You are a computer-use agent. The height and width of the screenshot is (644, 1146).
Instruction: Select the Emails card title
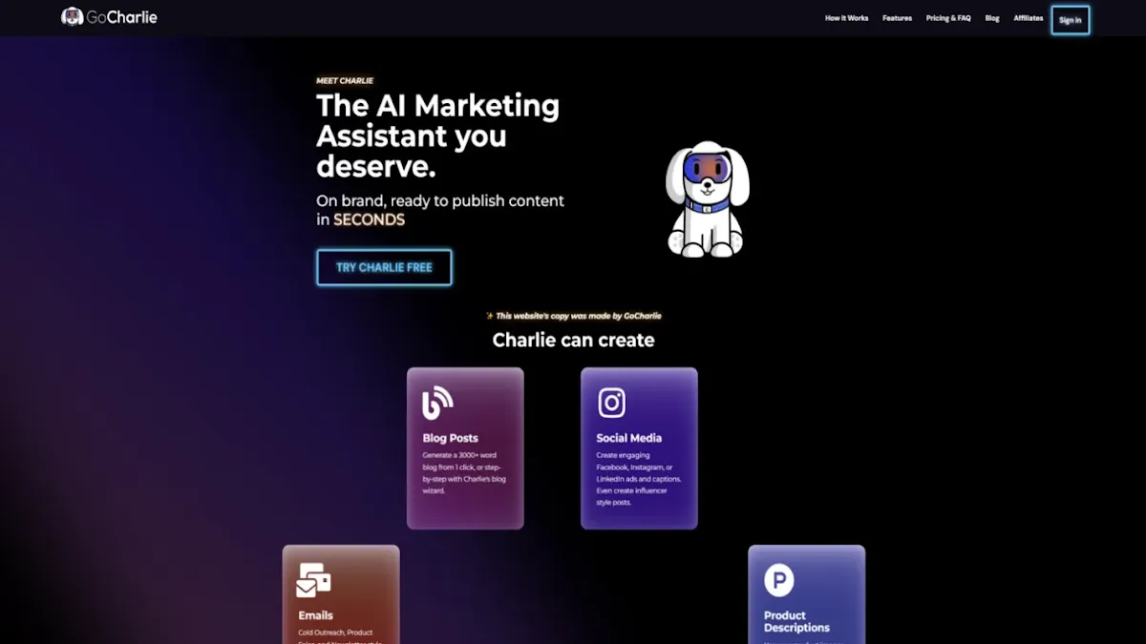(x=315, y=615)
